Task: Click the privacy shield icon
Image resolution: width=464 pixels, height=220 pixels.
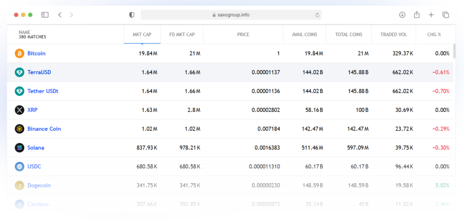Action: click(x=132, y=15)
